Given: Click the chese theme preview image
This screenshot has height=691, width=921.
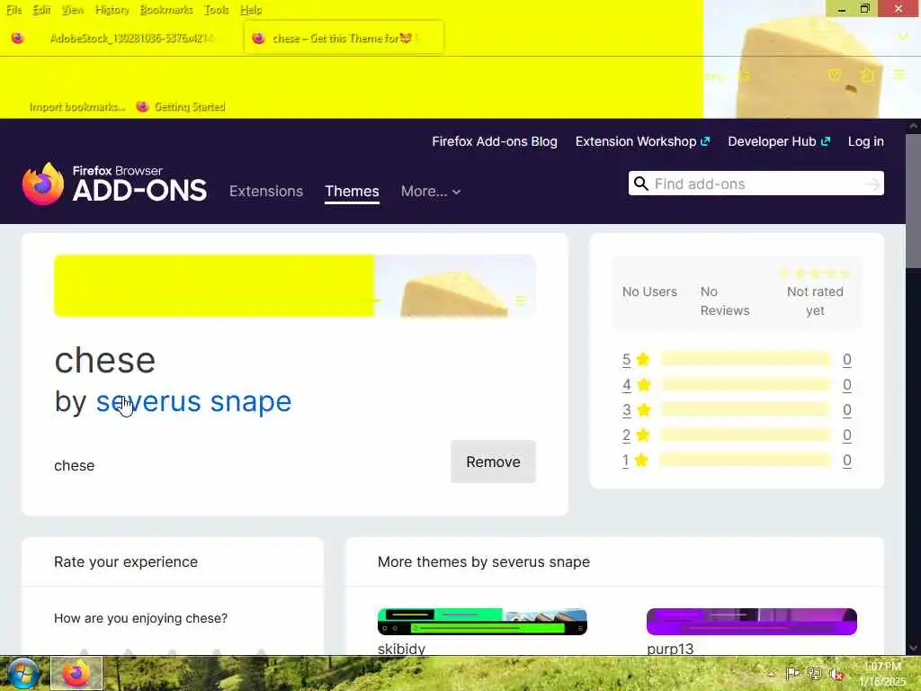Looking at the screenshot, I should click(295, 286).
